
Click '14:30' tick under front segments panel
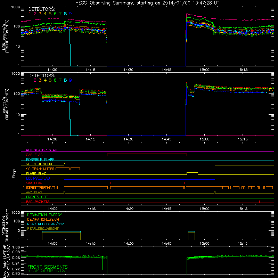[x=128, y=70]
